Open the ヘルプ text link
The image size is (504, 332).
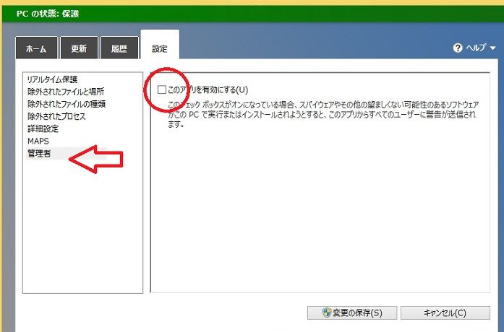pyautogui.click(x=476, y=48)
